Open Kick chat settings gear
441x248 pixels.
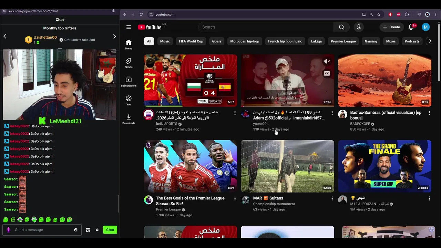click(x=97, y=230)
